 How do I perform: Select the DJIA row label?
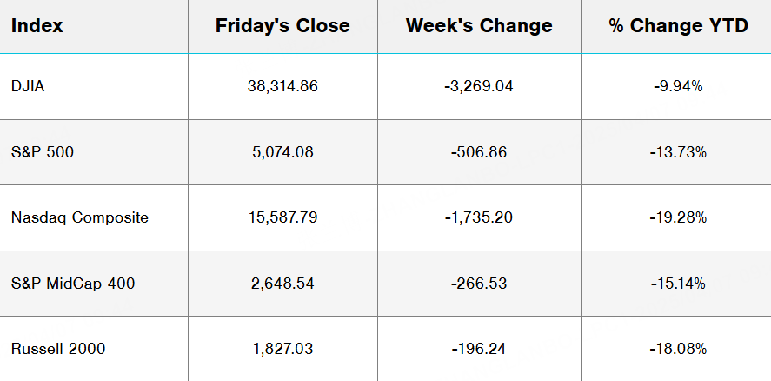pyautogui.click(x=30, y=86)
